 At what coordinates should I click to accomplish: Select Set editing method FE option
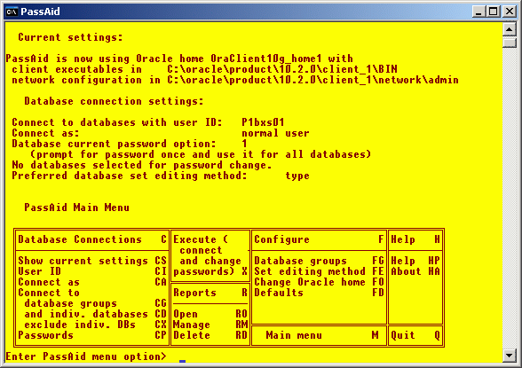pyautogui.click(x=319, y=271)
